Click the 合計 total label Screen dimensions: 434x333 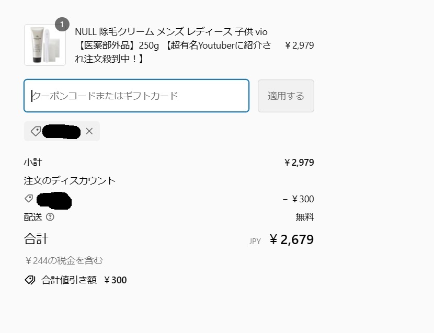(36, 239)
